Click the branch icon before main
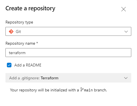 pos(82,89)
